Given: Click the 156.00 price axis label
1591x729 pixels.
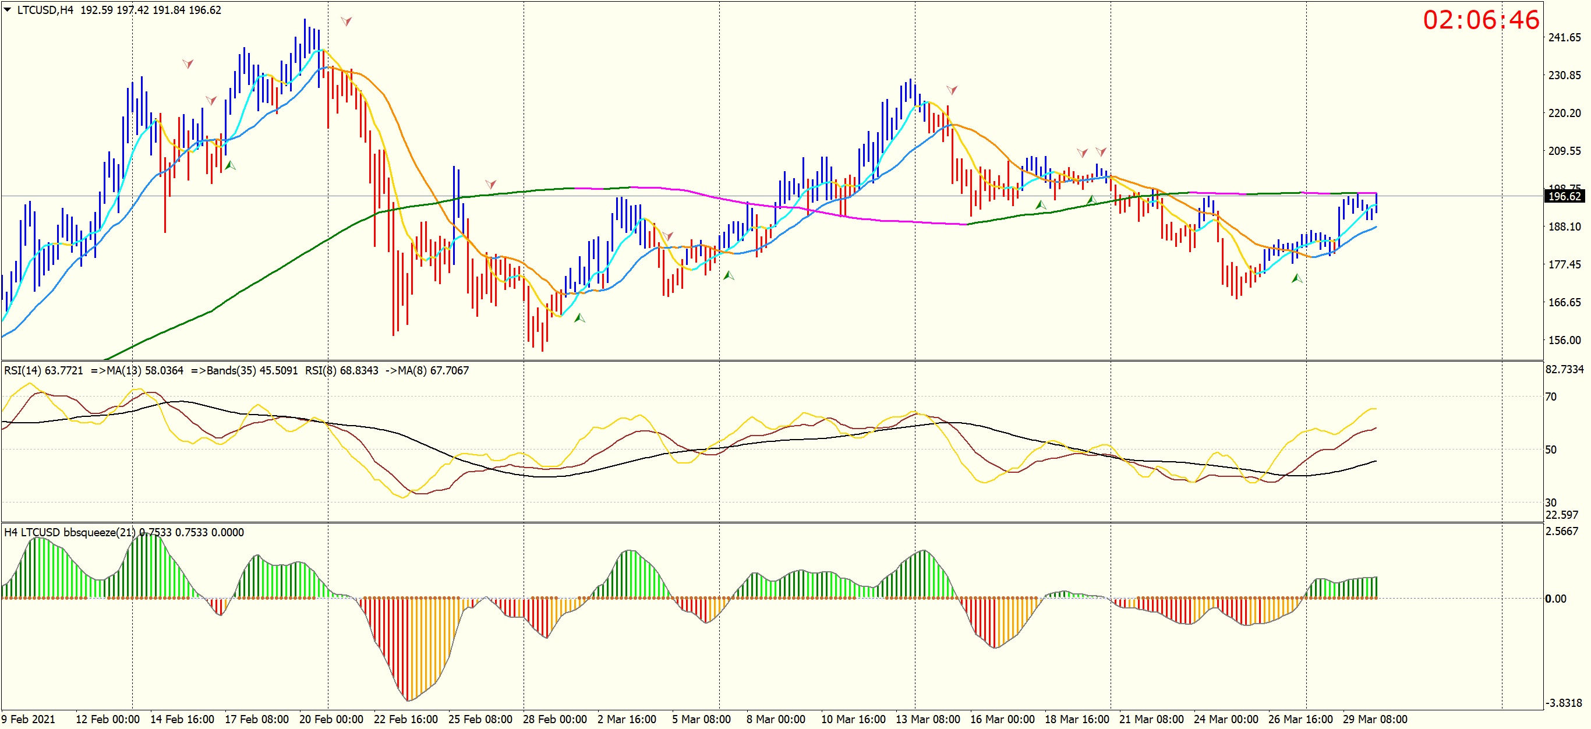Looking at the screenshot, I should tap(1564, 340).
